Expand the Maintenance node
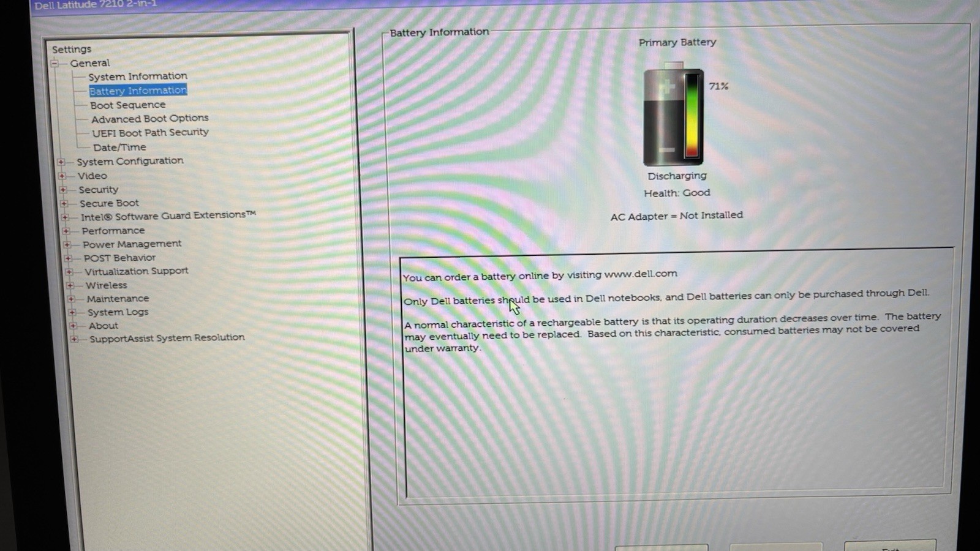The height and width of the screenshot is (551, 980). 71,299
